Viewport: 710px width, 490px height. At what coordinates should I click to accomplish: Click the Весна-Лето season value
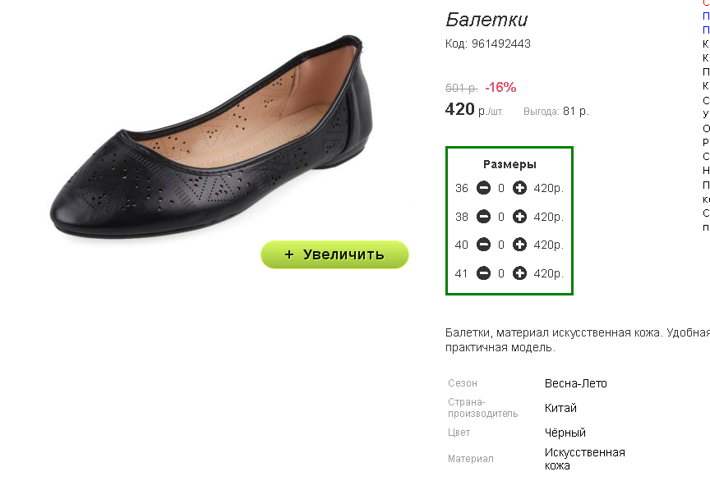tap(575, 383)
